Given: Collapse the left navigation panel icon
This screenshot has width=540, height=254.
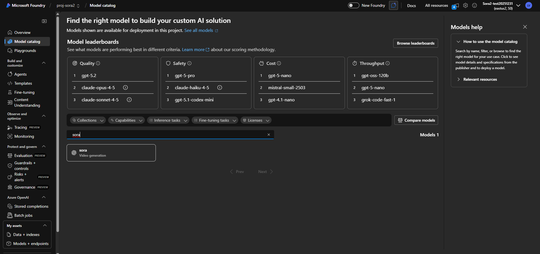Looking at the screenshot, I should point(44,21).
